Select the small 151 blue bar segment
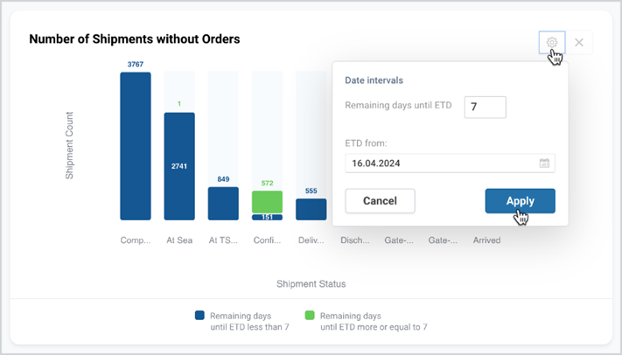The image size is (622, 355). (268, 218)
